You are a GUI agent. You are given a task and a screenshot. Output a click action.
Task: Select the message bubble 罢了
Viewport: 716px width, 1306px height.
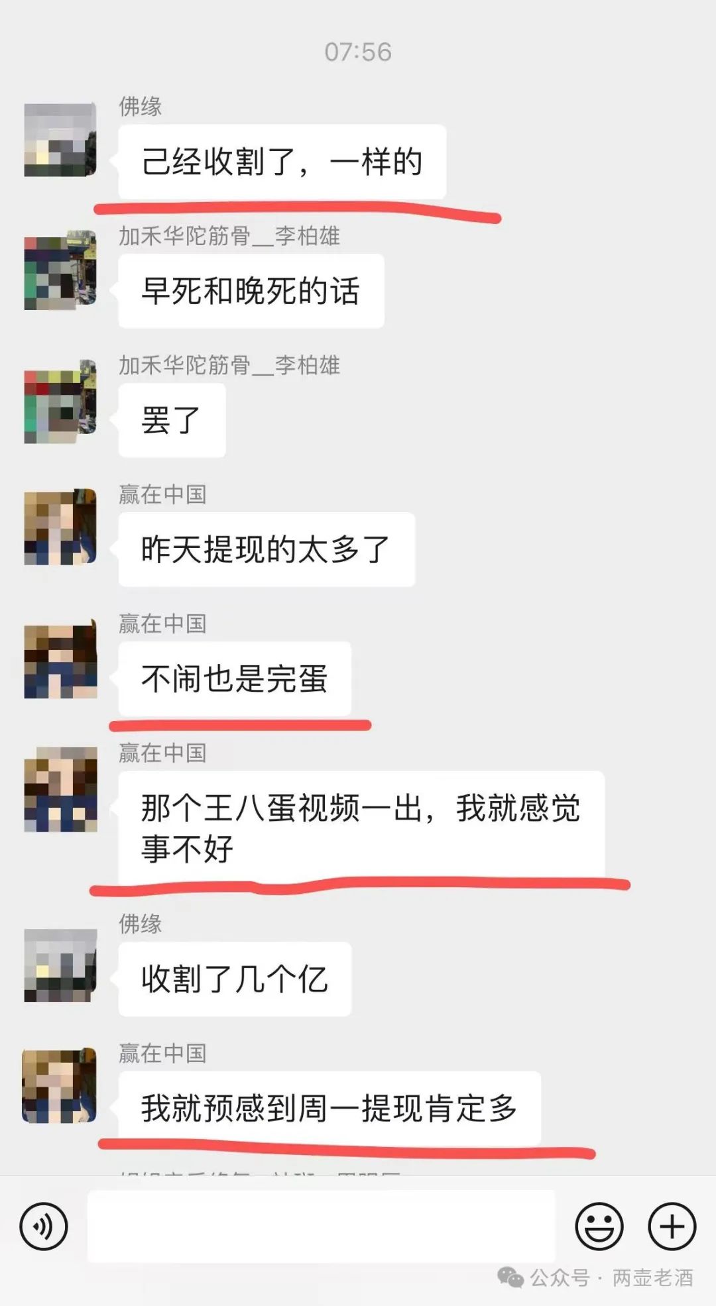click(x=172, y=420)
